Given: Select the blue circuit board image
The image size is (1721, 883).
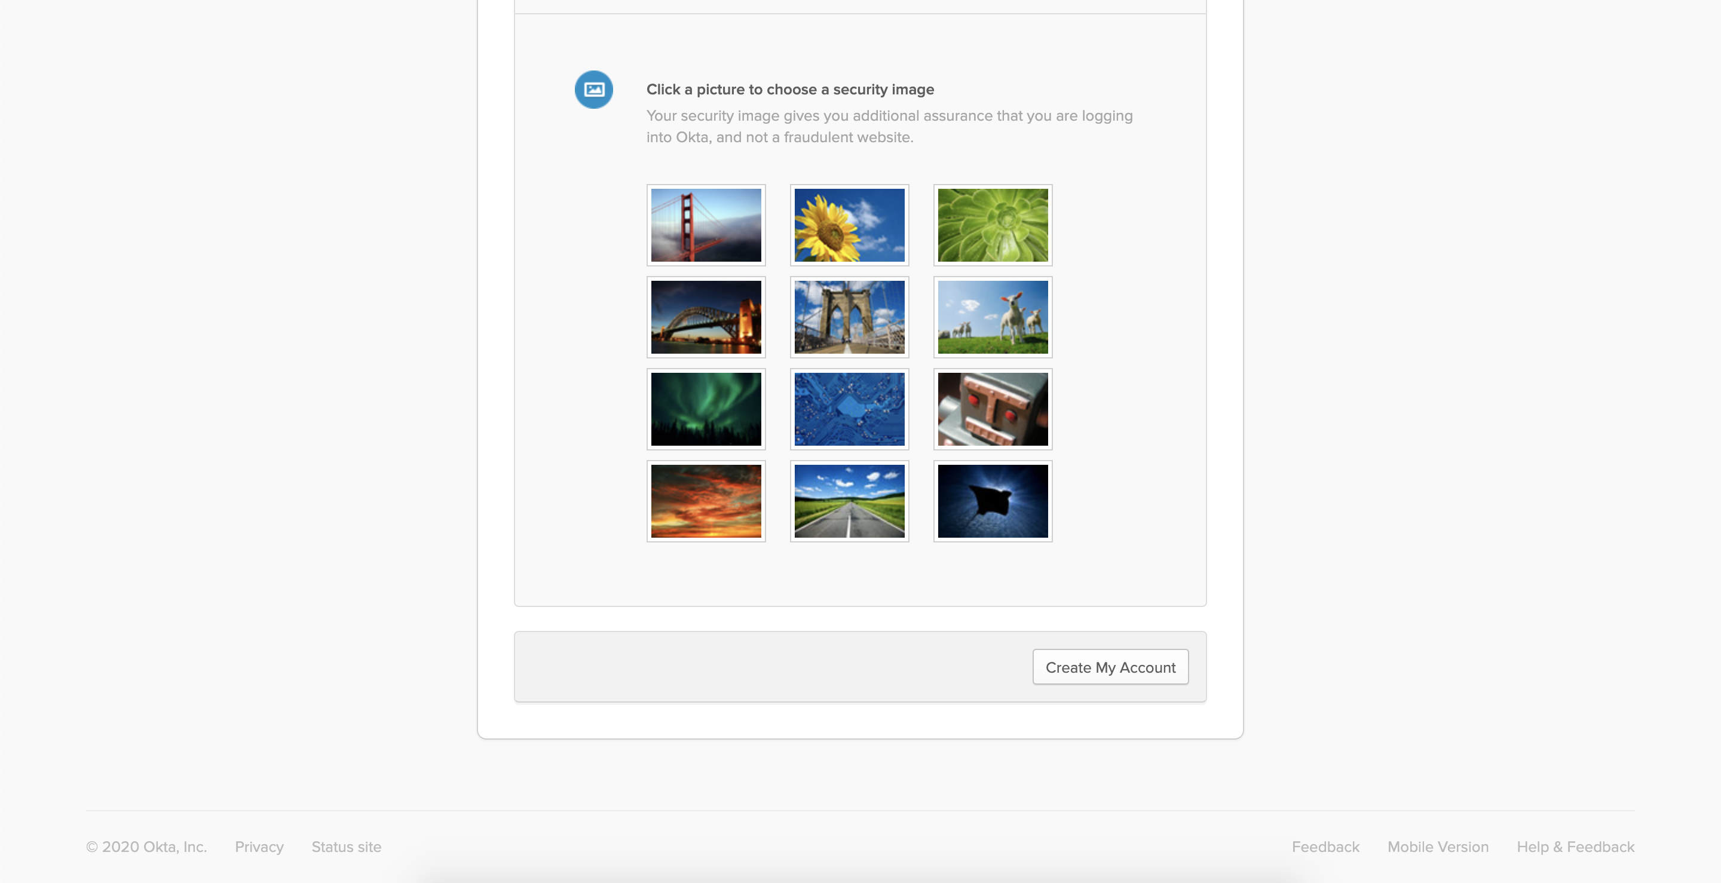Looking at the screenshot, I should (x=849, y=409).
